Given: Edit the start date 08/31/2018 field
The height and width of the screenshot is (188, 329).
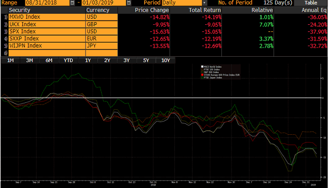Looking at the screenshot, I should point(47,3).
